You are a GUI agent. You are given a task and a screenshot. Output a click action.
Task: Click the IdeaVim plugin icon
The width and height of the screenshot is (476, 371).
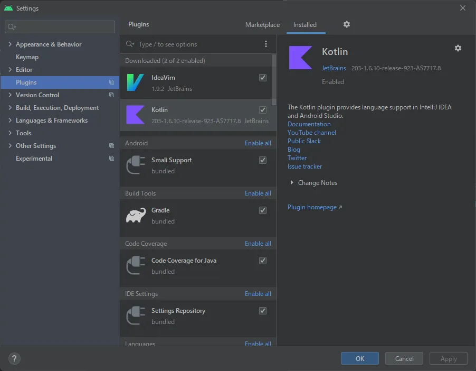click(135, 83)
